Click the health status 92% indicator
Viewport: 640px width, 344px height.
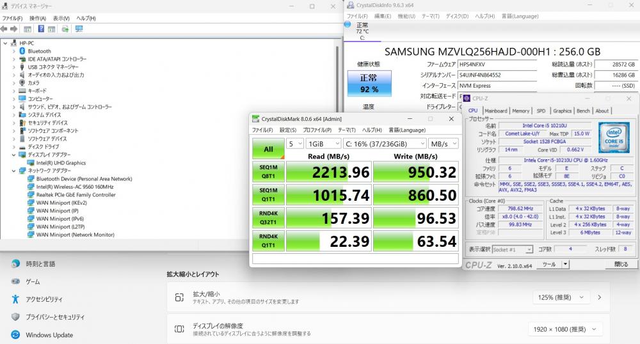coord(369,84)
